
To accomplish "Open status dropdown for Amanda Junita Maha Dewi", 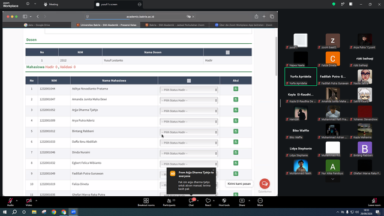I will (x=189, y=100).
